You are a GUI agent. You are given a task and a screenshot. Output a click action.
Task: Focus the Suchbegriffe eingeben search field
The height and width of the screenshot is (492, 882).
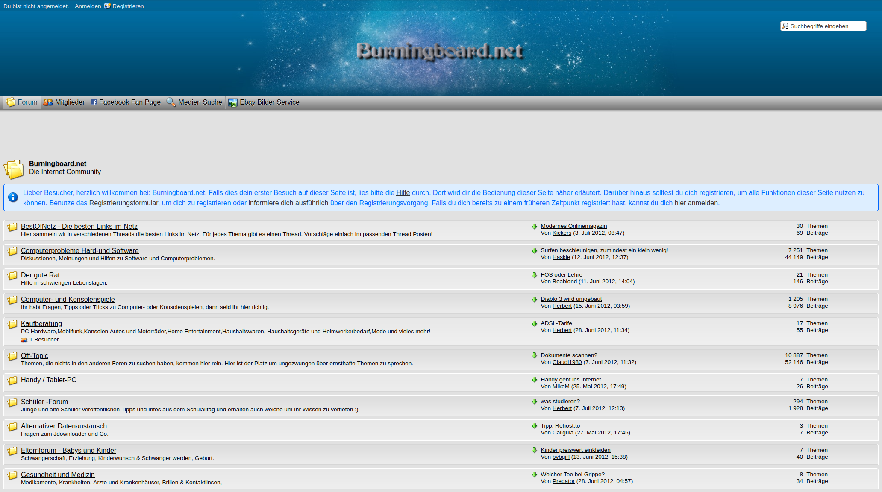pos(826,26)
